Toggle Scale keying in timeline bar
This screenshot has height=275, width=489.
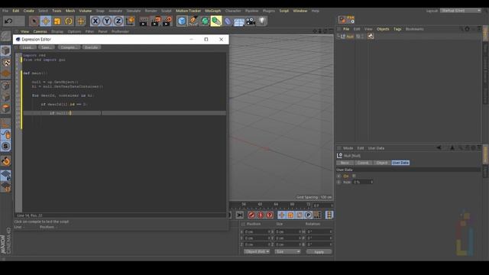pos(290,215)
